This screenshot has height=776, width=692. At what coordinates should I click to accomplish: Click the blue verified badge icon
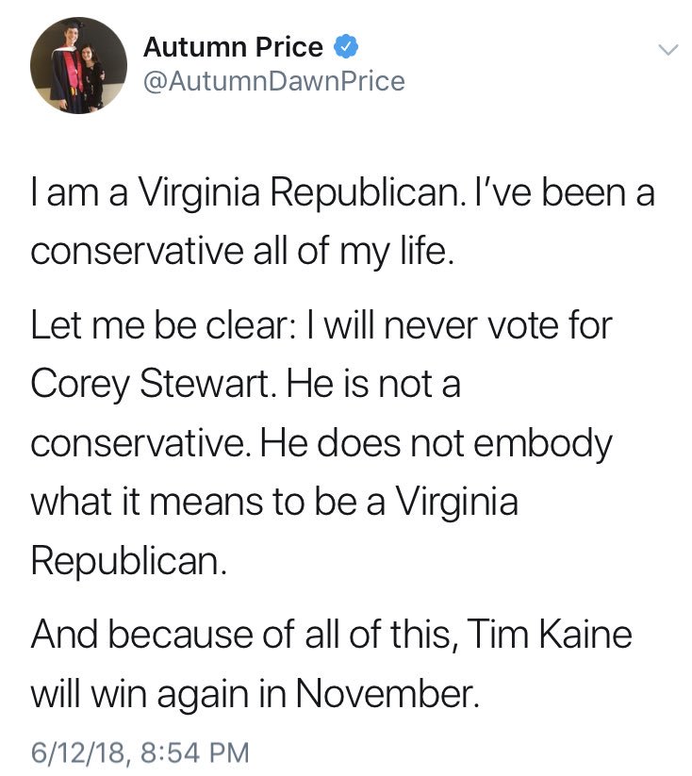click(346, 47)
